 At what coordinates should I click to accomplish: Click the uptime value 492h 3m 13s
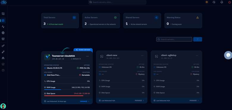[84, 68]
